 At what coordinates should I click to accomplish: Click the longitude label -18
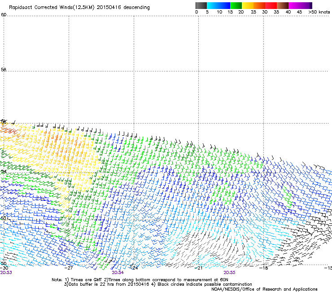tap(264, 268)
